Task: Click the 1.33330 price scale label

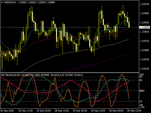Action: click(x=145, y=69)
